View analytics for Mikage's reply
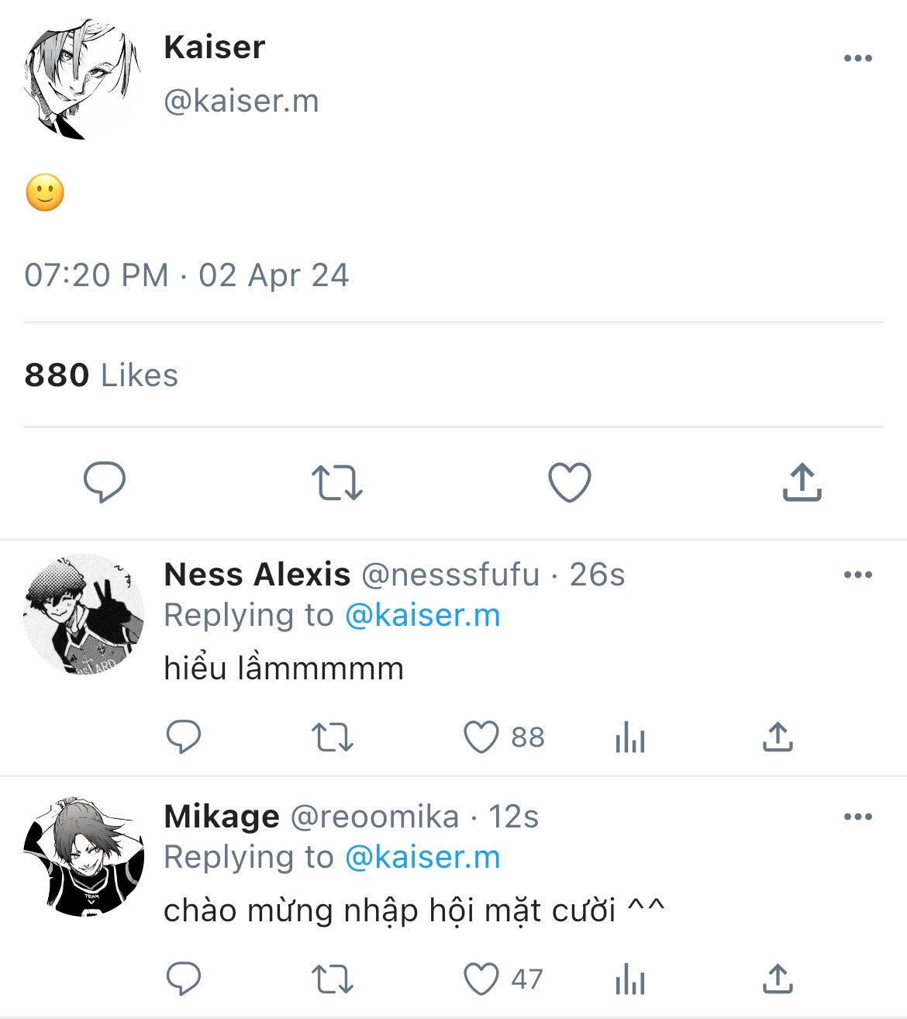907x1019 pixels. tap(629, 980)
